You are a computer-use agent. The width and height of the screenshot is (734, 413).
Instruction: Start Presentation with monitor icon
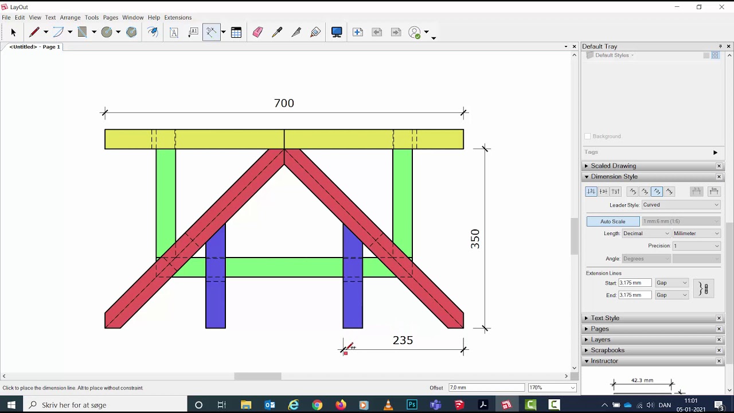pos(337,33)
